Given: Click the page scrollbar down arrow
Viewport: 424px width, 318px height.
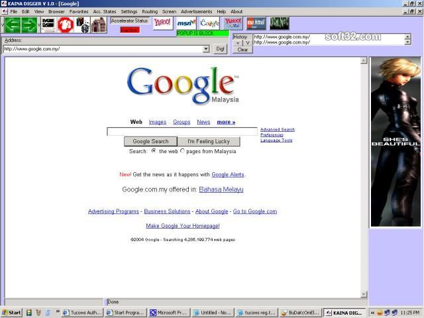Looking at the screenshot, I should coord(364,294).
